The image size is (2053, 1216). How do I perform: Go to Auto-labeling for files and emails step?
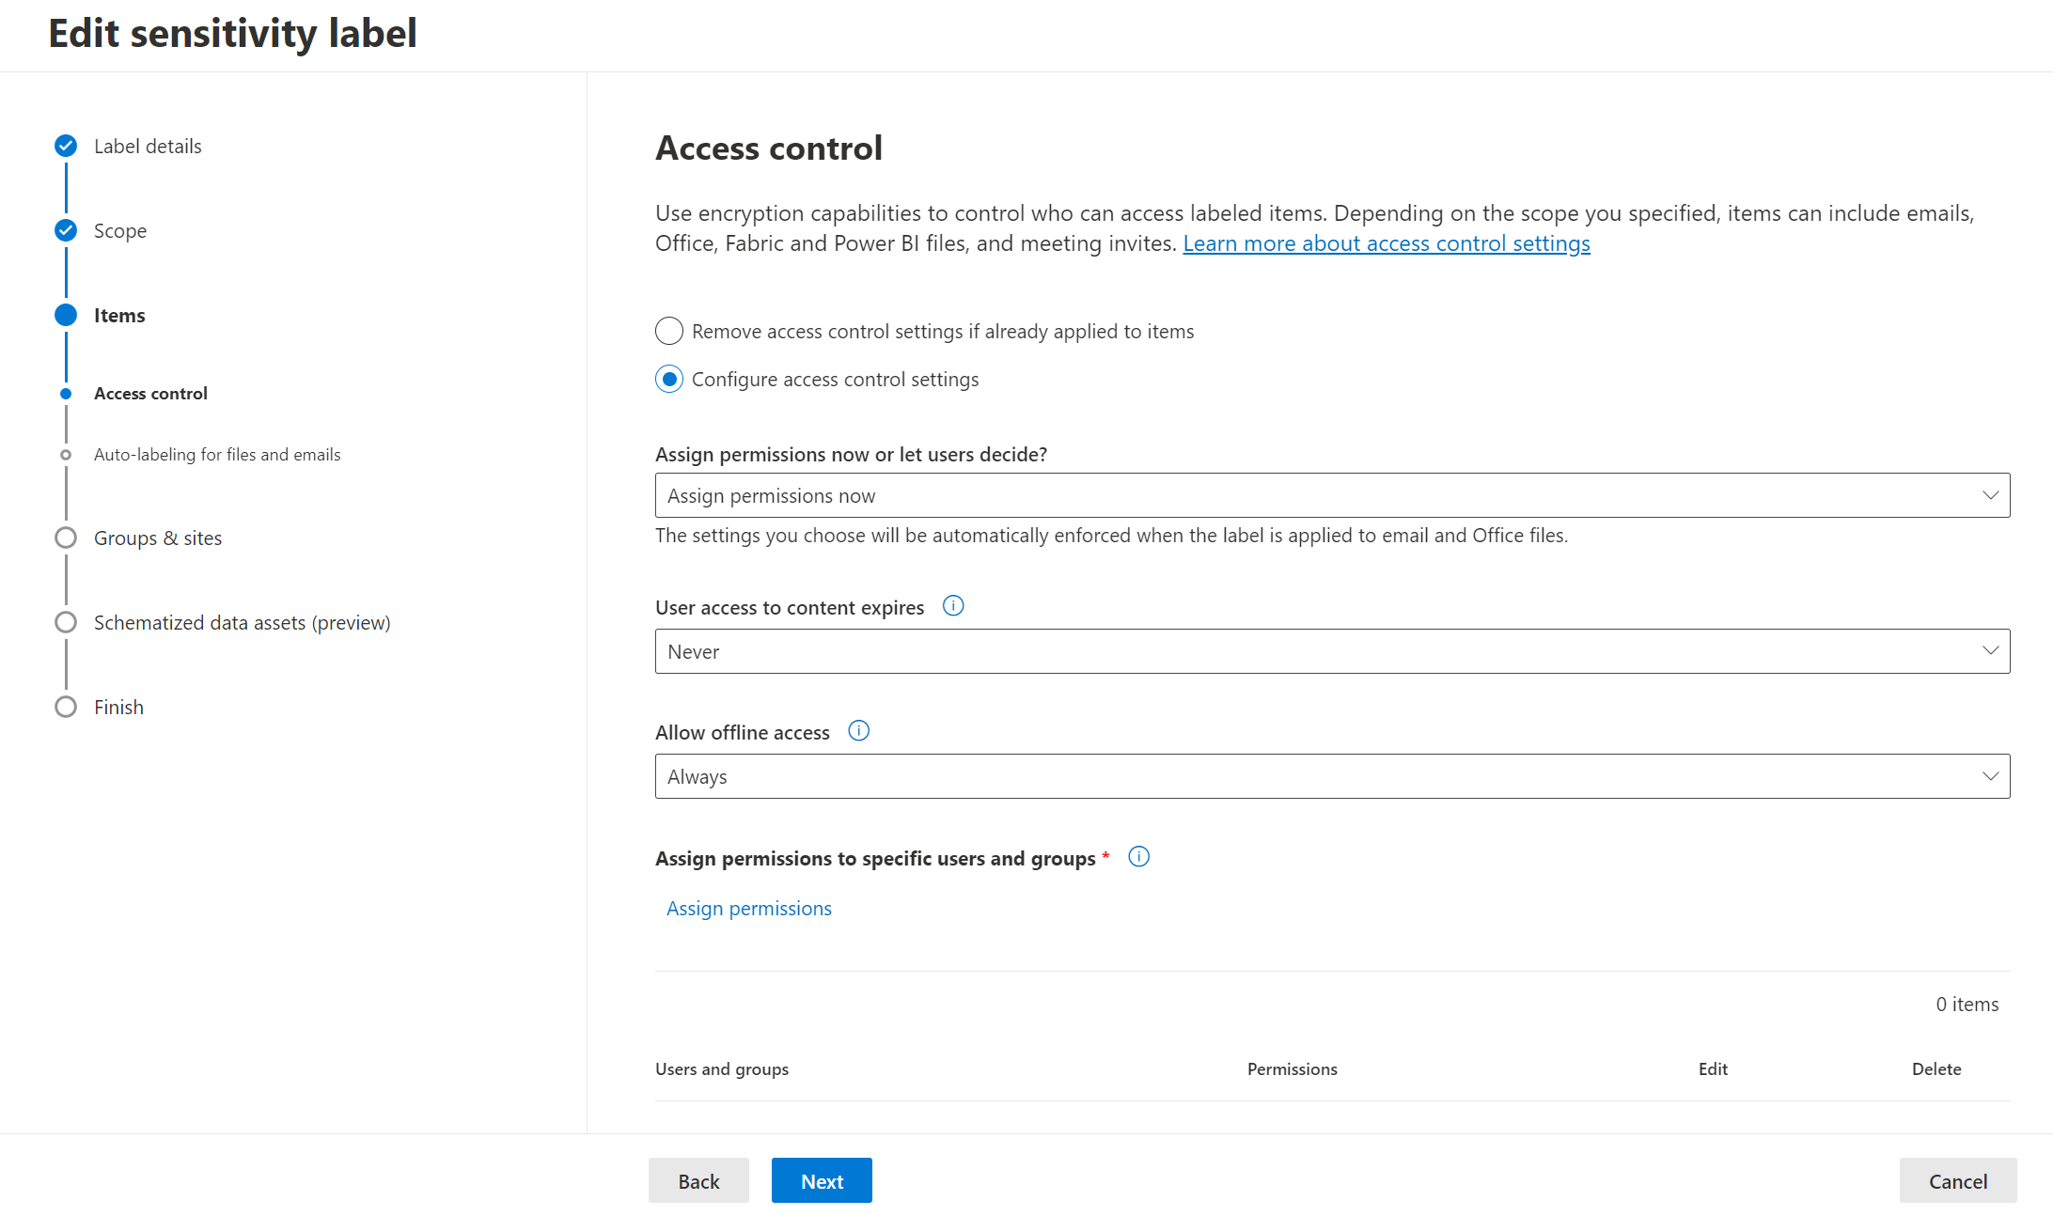pyautogui.click(x=217, y=455)
